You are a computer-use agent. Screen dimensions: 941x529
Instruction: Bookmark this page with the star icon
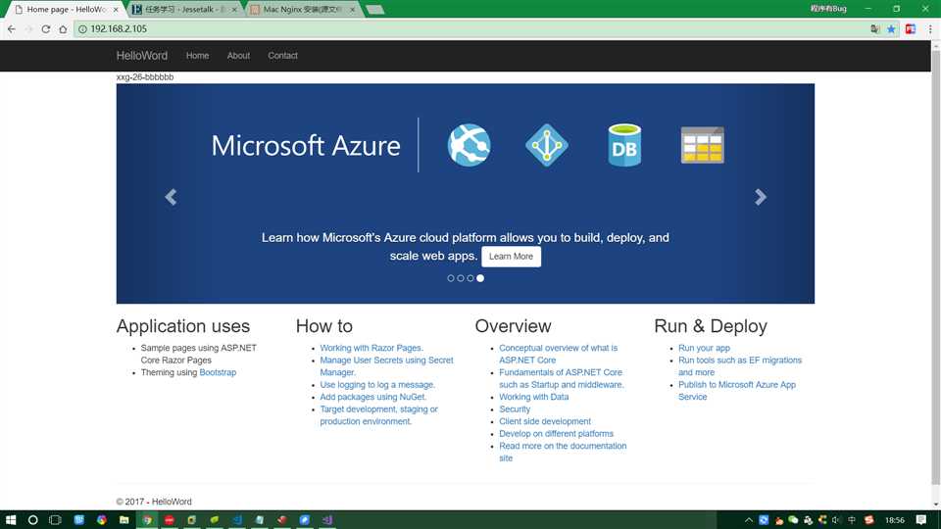pos(891,28)
